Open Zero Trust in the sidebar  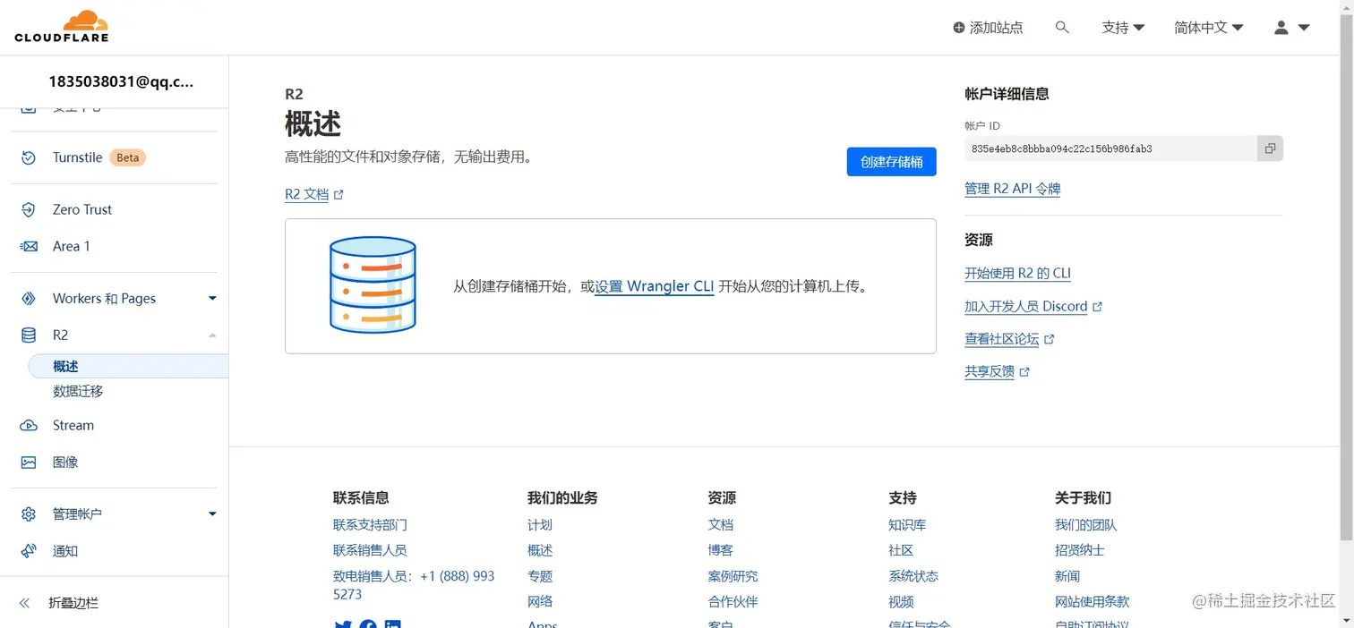coord(82,209)
